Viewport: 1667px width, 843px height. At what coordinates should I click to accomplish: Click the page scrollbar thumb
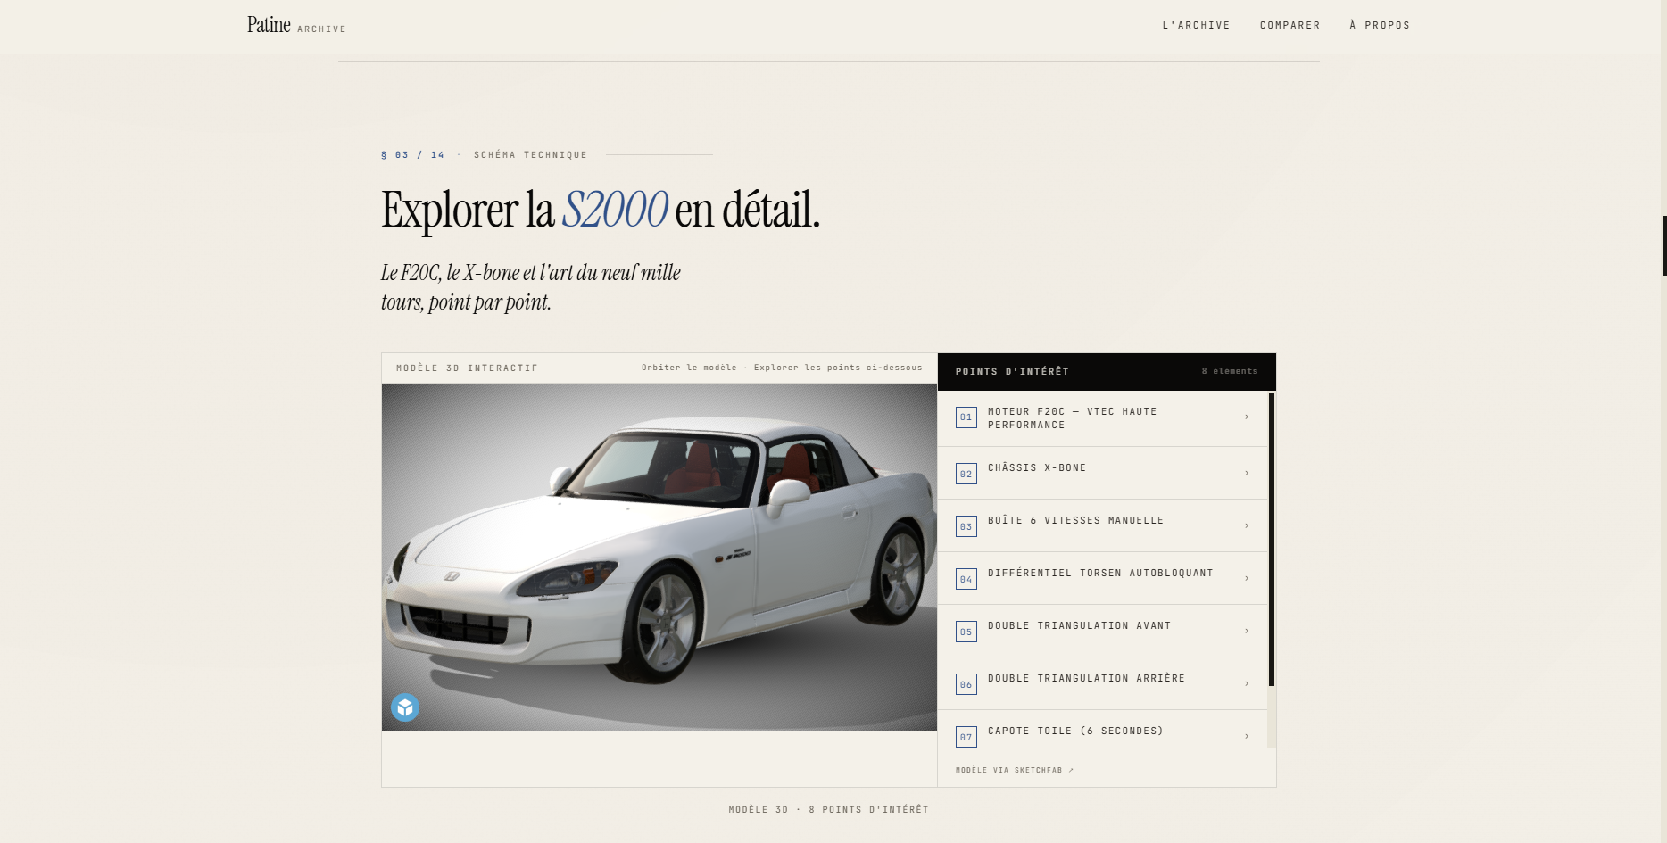[1664, 245]
